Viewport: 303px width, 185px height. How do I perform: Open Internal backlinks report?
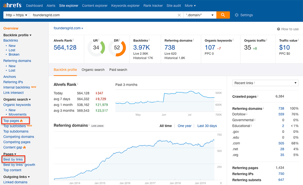[16, 87]
